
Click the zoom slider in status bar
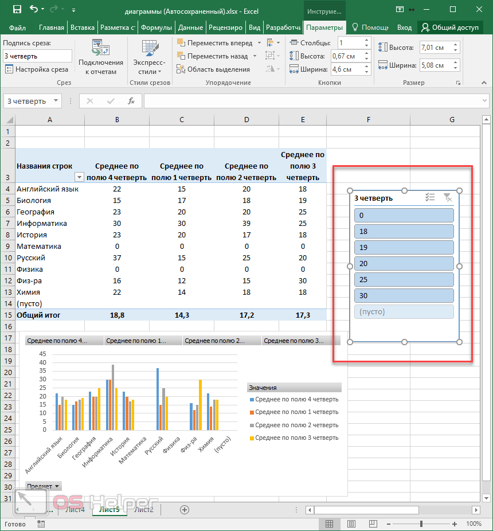tap(421, 524)
